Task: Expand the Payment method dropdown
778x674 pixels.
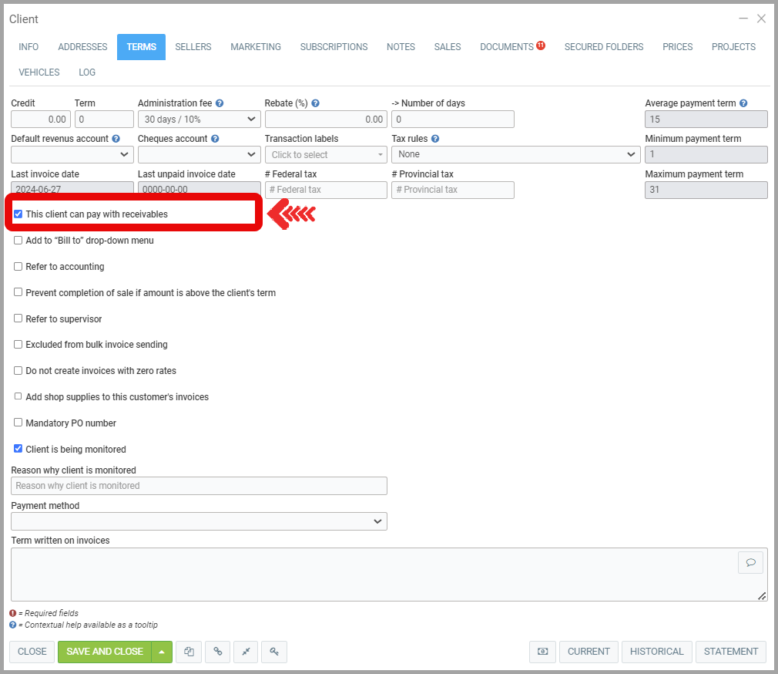Action: point(199,521)
